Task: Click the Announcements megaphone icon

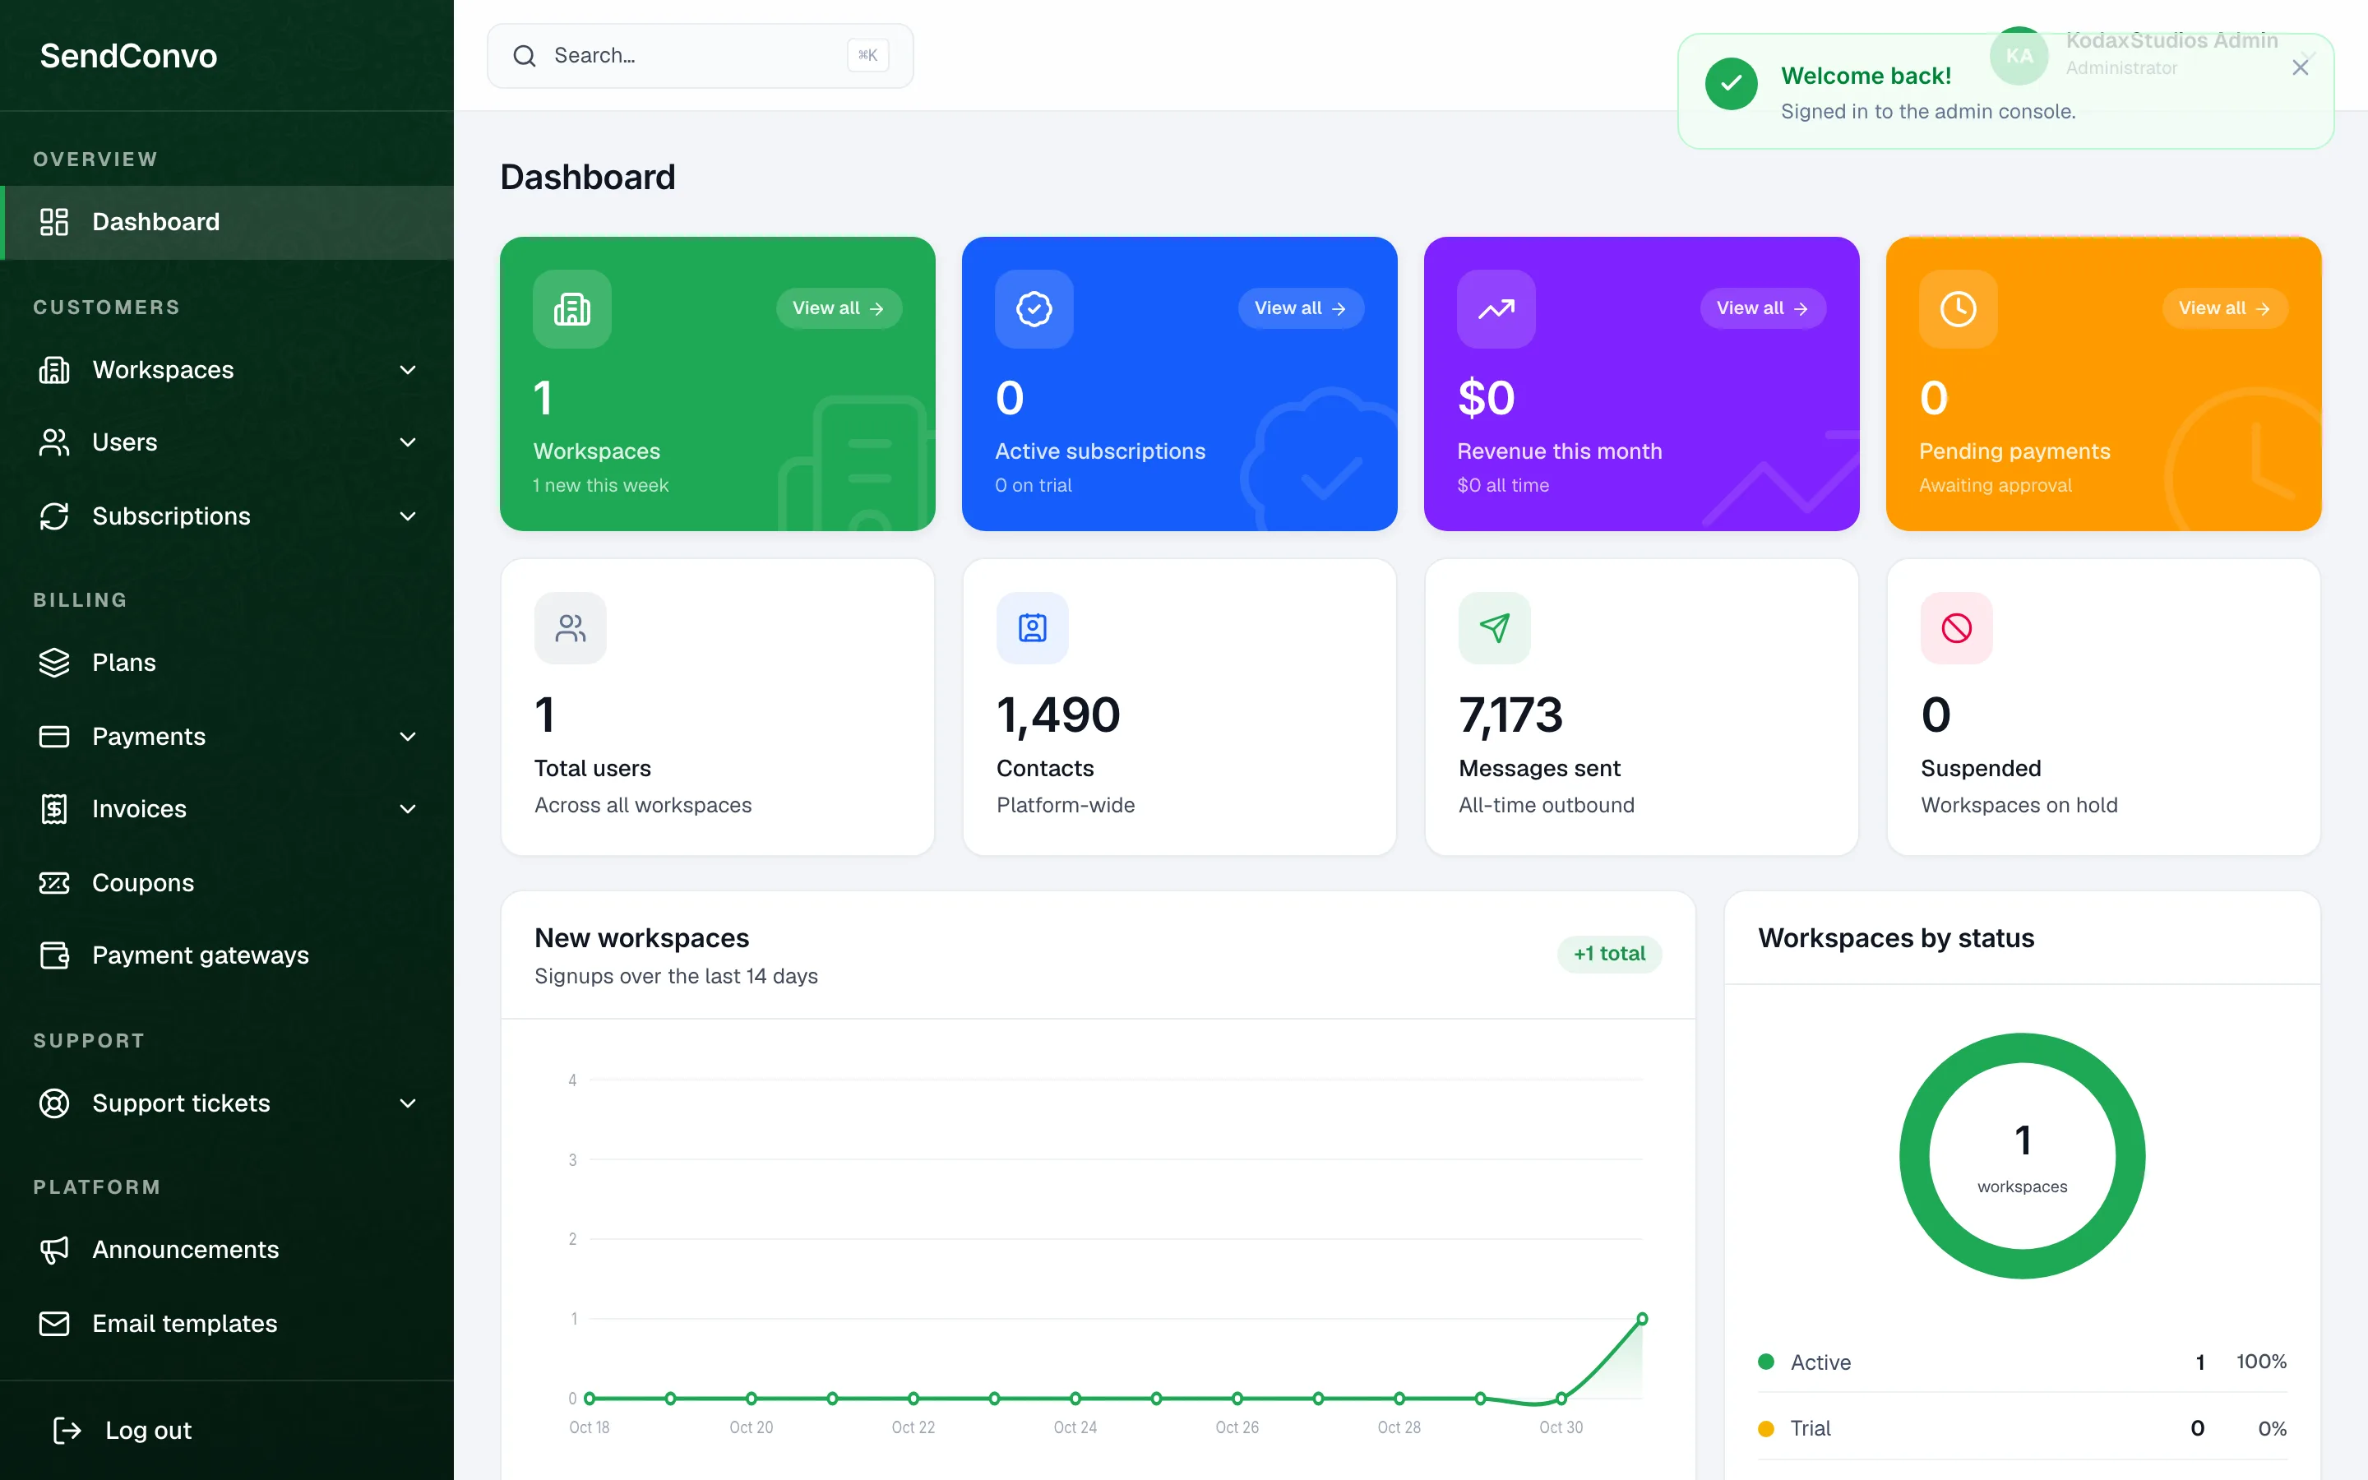Action: coord(53,1250)
